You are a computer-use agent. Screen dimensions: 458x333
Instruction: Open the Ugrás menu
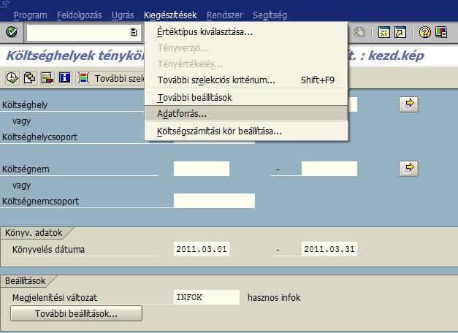(123, 15)
